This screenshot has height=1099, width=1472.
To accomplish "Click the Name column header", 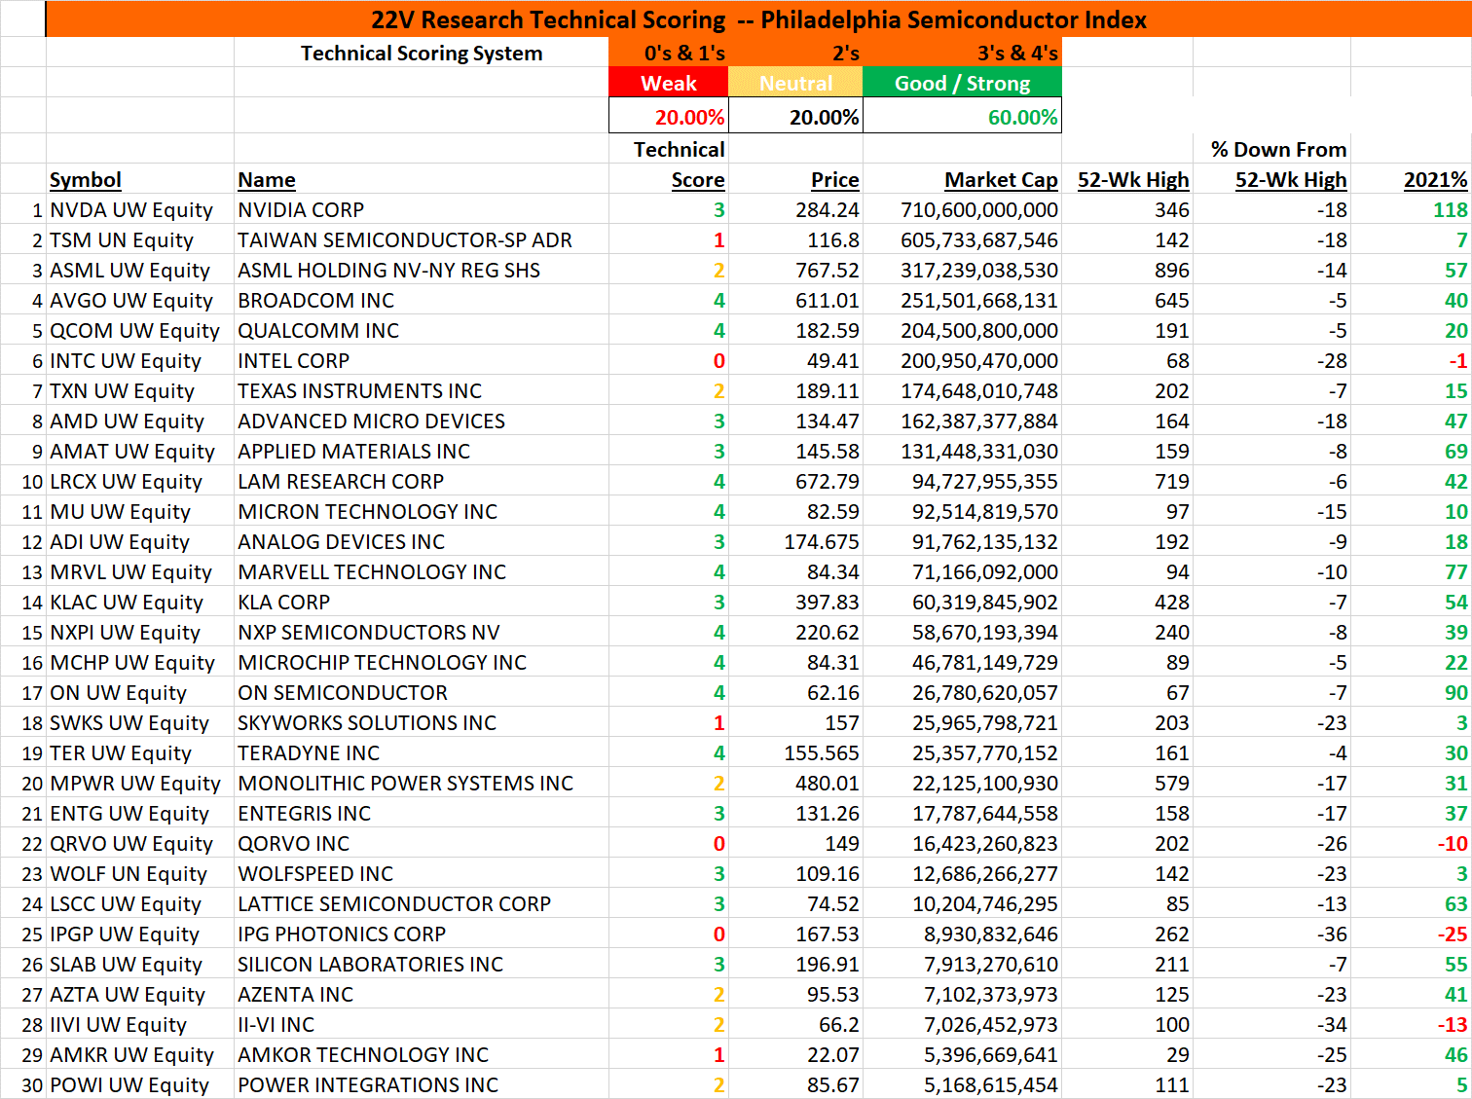I will tap(267, 180).
